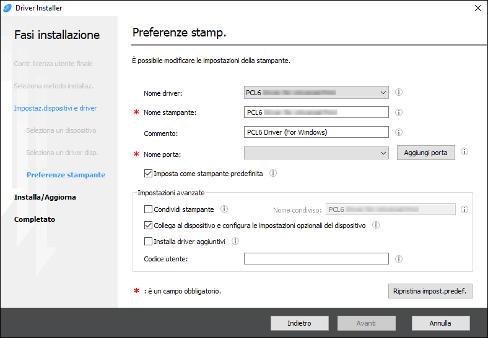The height and width of the screenshot is (338, 488).
Task: Show info for Imposta come stampante predefinita
Action: tap(273, 174)
